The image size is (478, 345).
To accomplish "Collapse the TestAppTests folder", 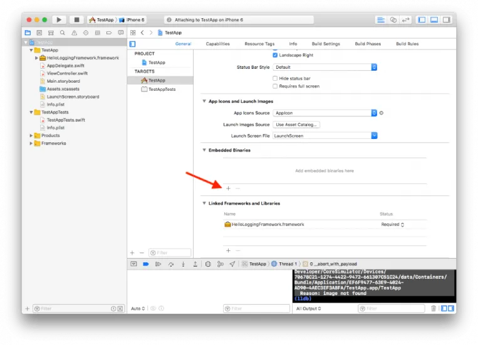I will coord(31,112).
